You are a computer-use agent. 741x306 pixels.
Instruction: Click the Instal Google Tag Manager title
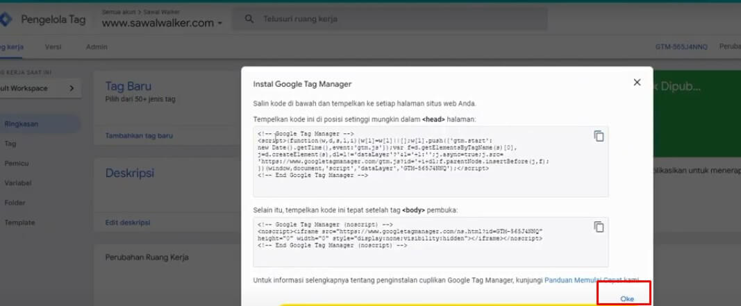pos(303,85)
